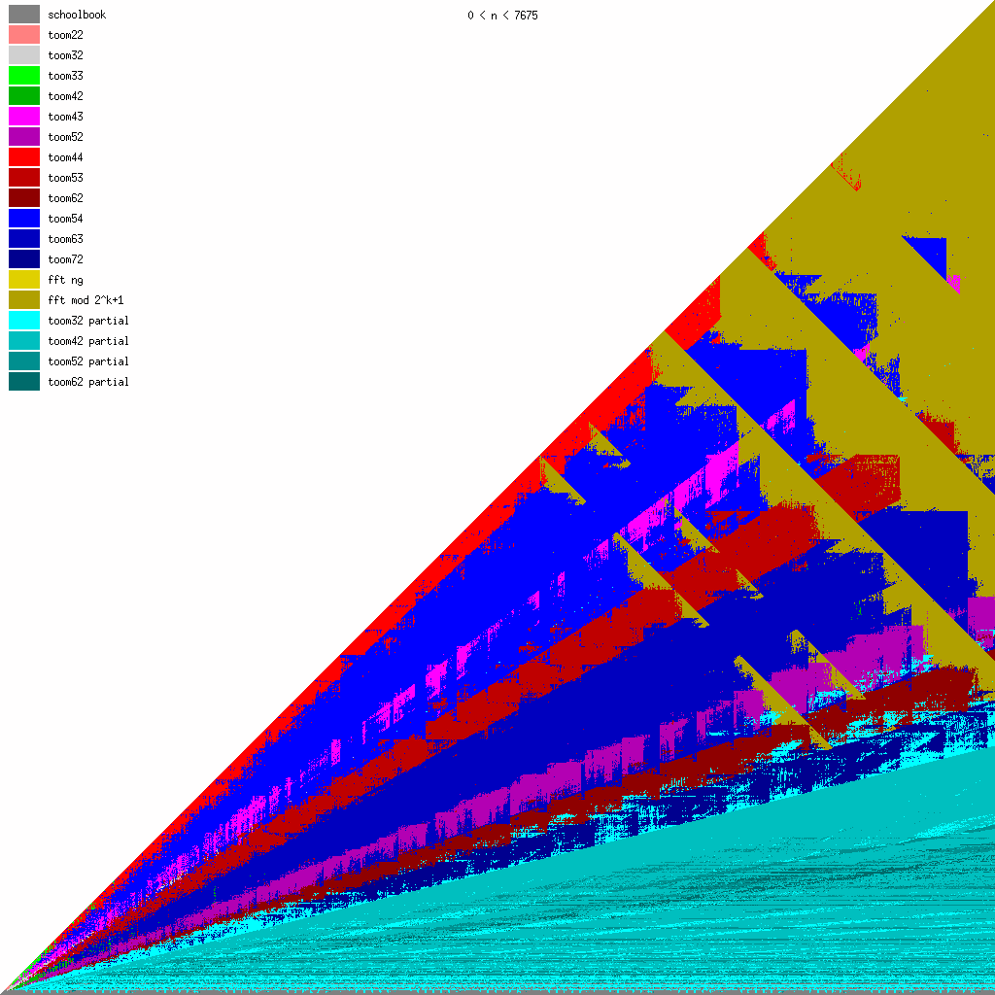Click the 'toom33' legend label

65,76
